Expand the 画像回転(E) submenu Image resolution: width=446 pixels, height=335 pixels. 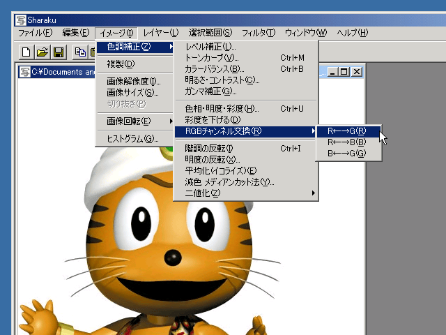[134, 121]
